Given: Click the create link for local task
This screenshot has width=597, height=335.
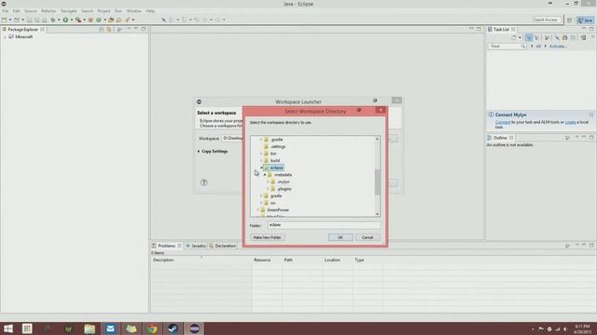Looking at the screenshot, I should (x=570, y=122).
